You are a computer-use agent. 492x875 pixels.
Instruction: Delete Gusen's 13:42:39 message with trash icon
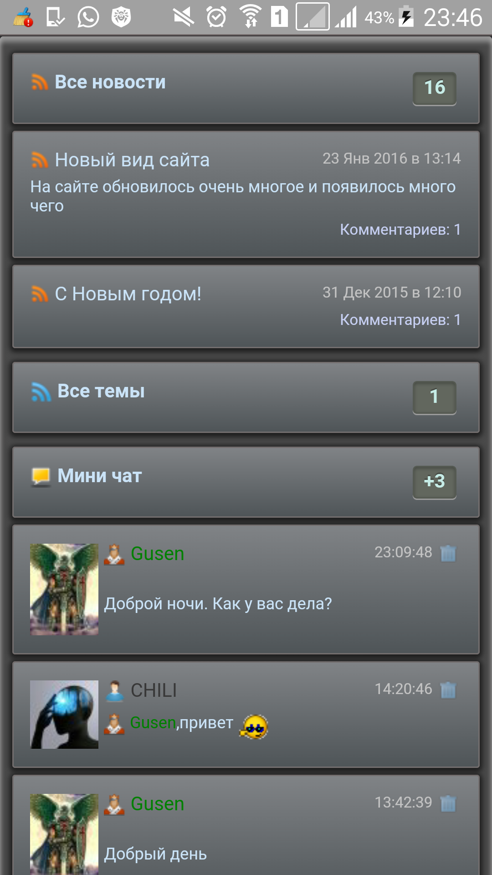click(448, 803)
